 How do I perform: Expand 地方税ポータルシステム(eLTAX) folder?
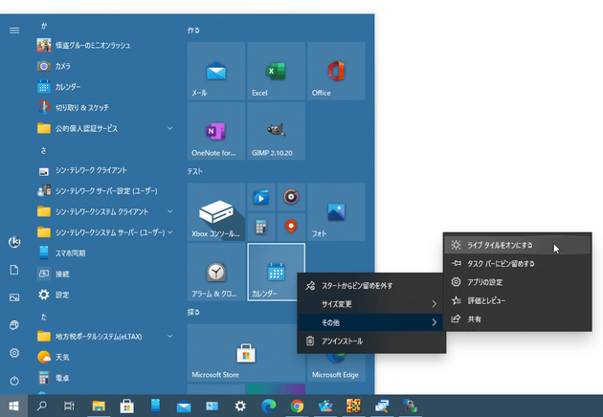point(104,337)
